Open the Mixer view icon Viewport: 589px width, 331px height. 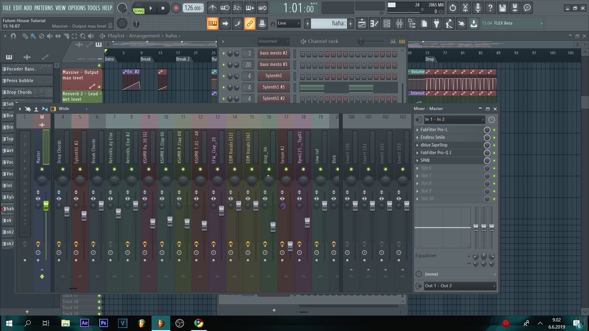[399, 24]
